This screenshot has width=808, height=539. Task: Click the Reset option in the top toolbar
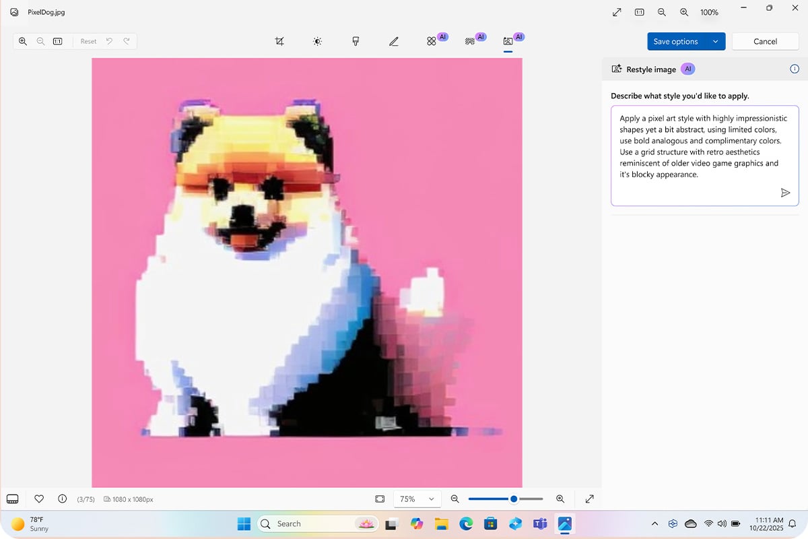88,42
